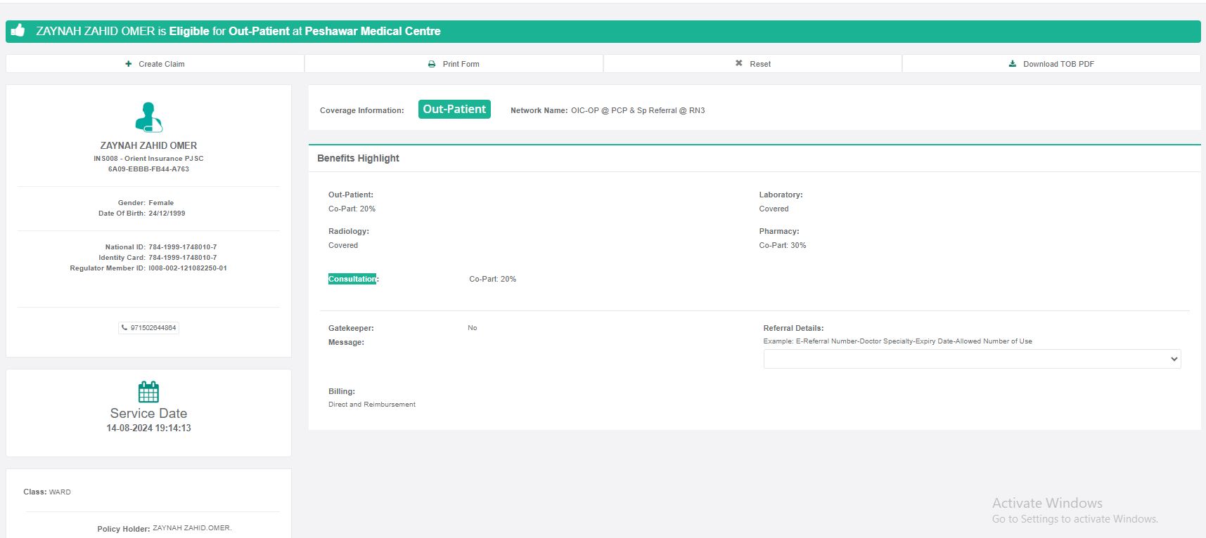Click the thumbs-up icon in eligibility banner
This screenshot has height=538, width=1206.
coord(18,30)
